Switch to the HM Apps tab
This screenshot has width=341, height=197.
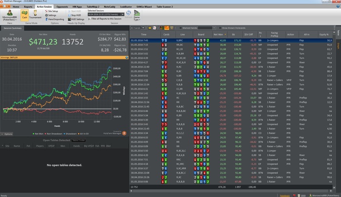click(77, 7)
